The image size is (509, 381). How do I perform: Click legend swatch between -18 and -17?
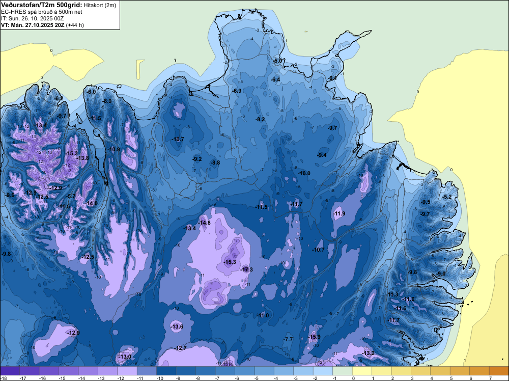pos(10,371)
